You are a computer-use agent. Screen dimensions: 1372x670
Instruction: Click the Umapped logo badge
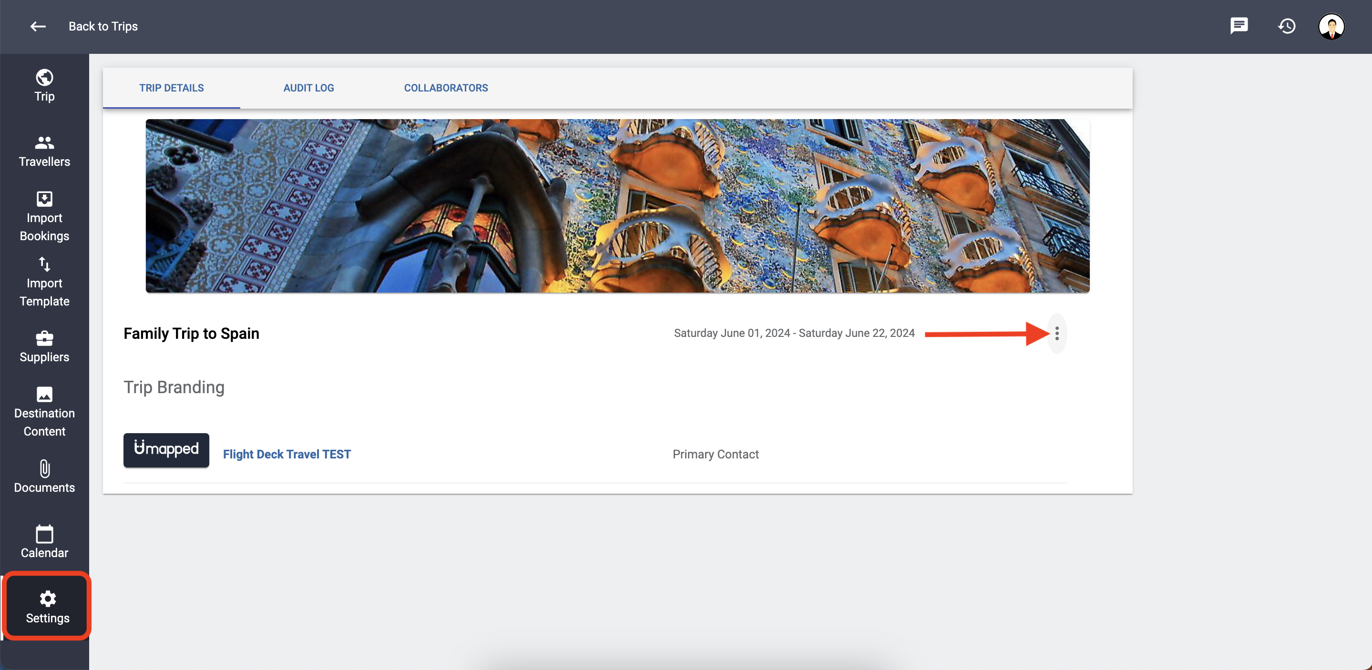(x=166, y=450)
